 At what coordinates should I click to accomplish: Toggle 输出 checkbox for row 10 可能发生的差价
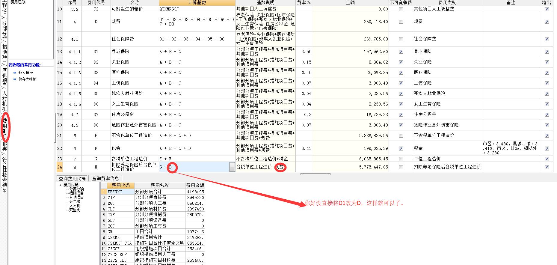pyautogui.click(x=547, y=9)
